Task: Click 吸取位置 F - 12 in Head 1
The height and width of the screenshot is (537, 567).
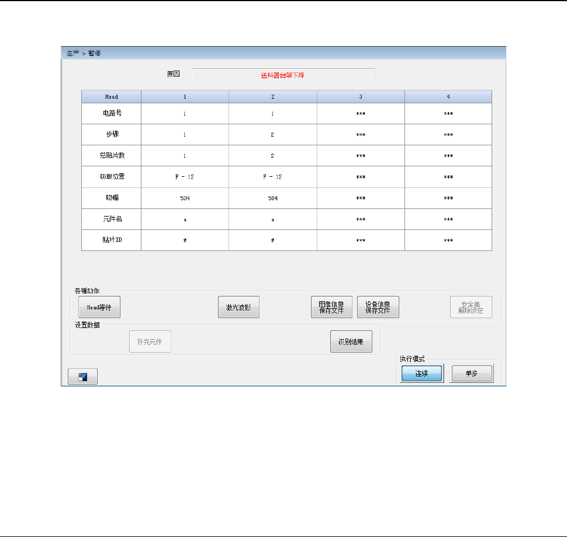Action: coord(185,177)
